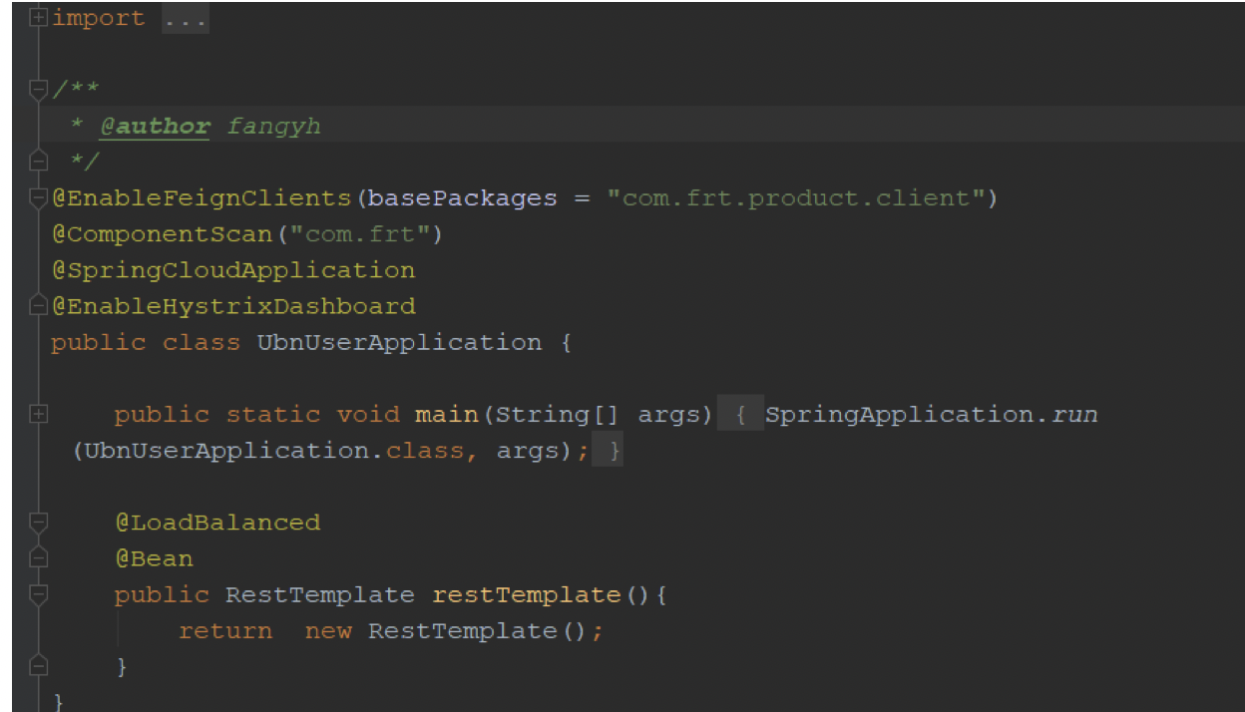
Task: Click the collapsed import placeholder dots
Action: click(x=185, y=17)
